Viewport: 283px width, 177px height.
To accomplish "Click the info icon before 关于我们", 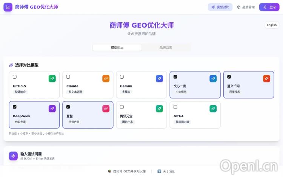I will (x=159, y=171).
